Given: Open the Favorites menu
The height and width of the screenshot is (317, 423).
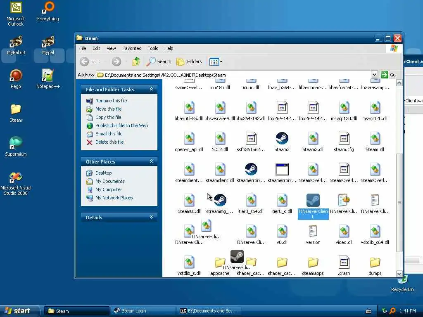Looking at the screenshot, I should coord(132,48).
